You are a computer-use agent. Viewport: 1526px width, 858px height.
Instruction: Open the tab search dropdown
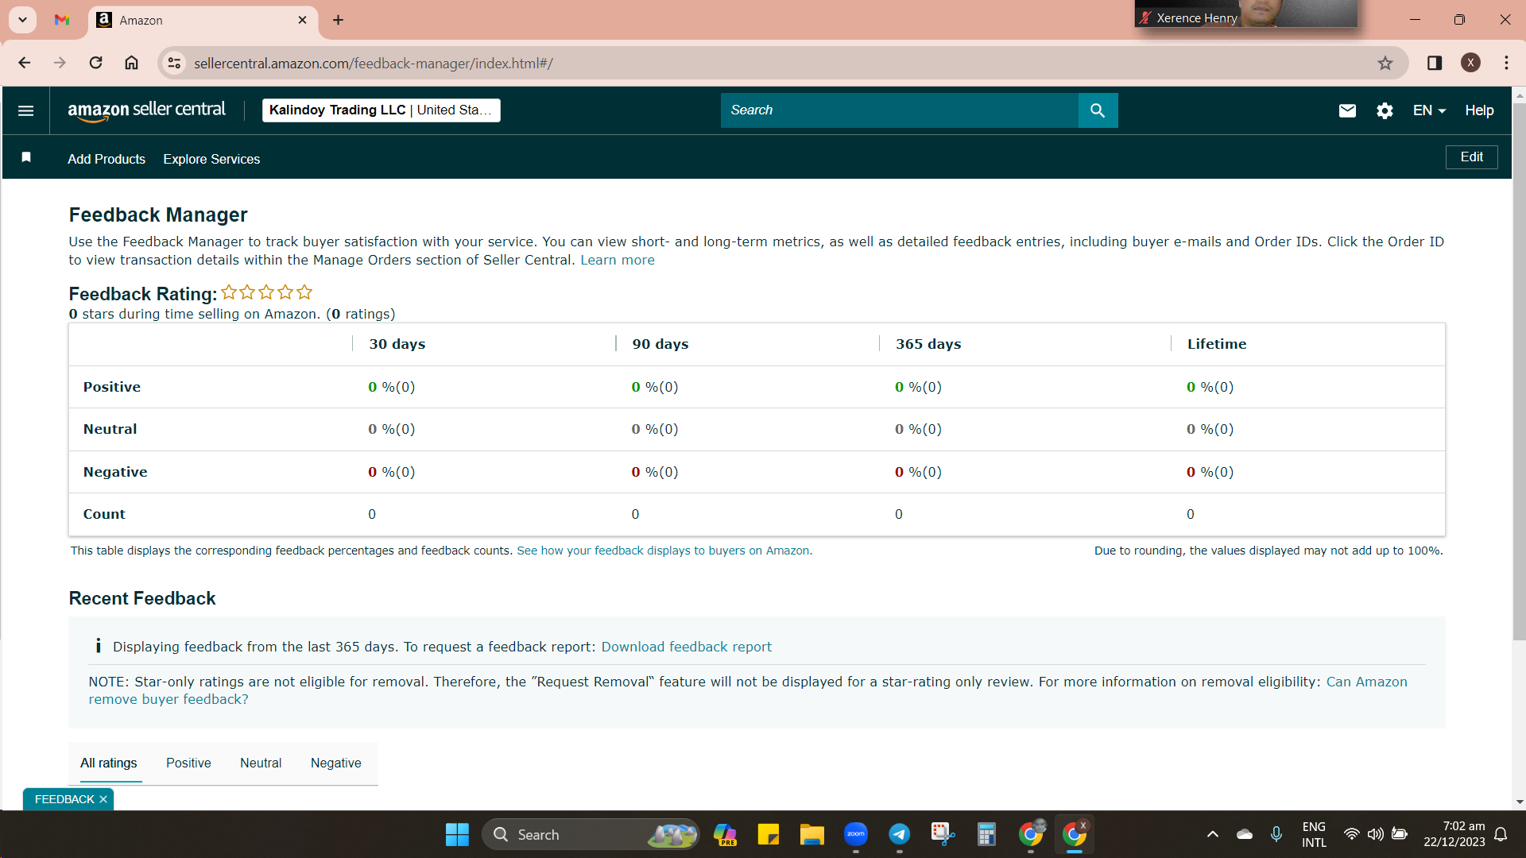pyautogui.click(x=22, y=20)
